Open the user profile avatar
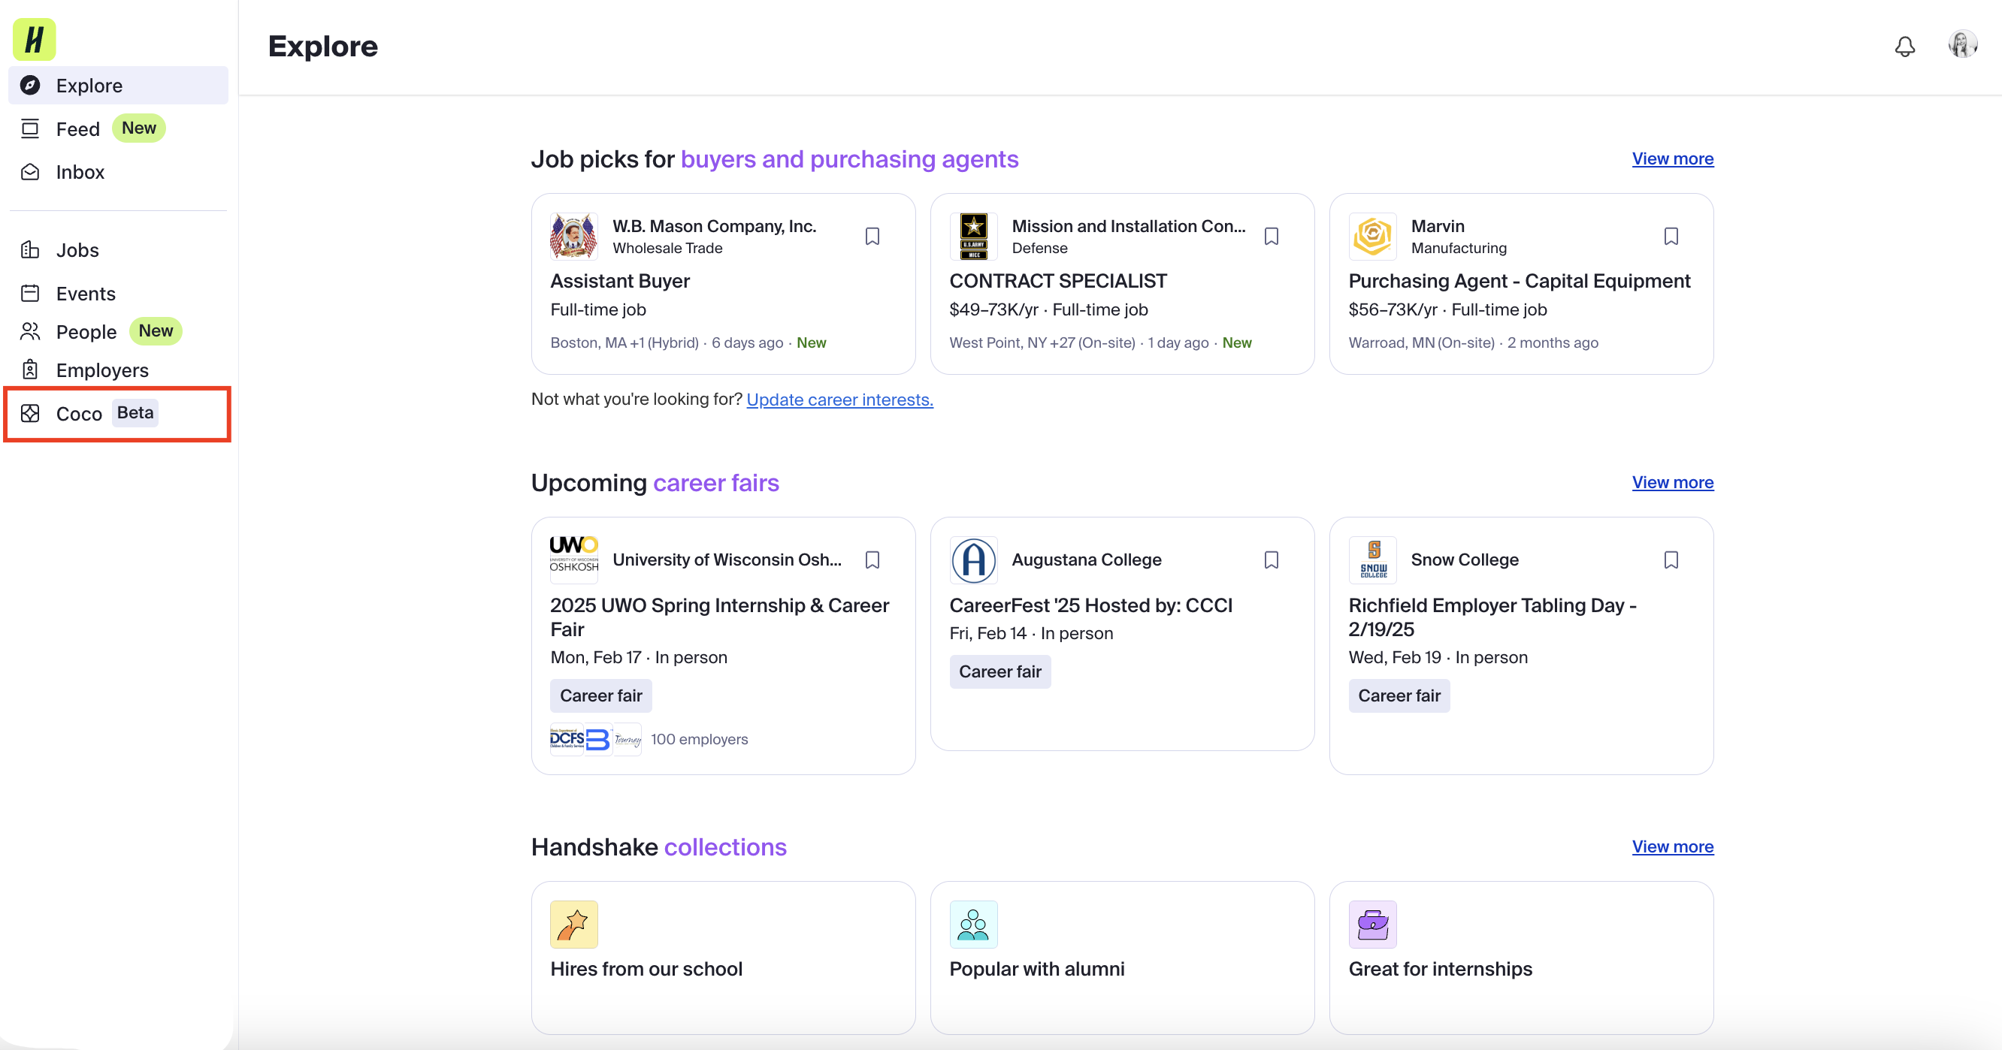 pyautogui.click(x=1962, y=45)
